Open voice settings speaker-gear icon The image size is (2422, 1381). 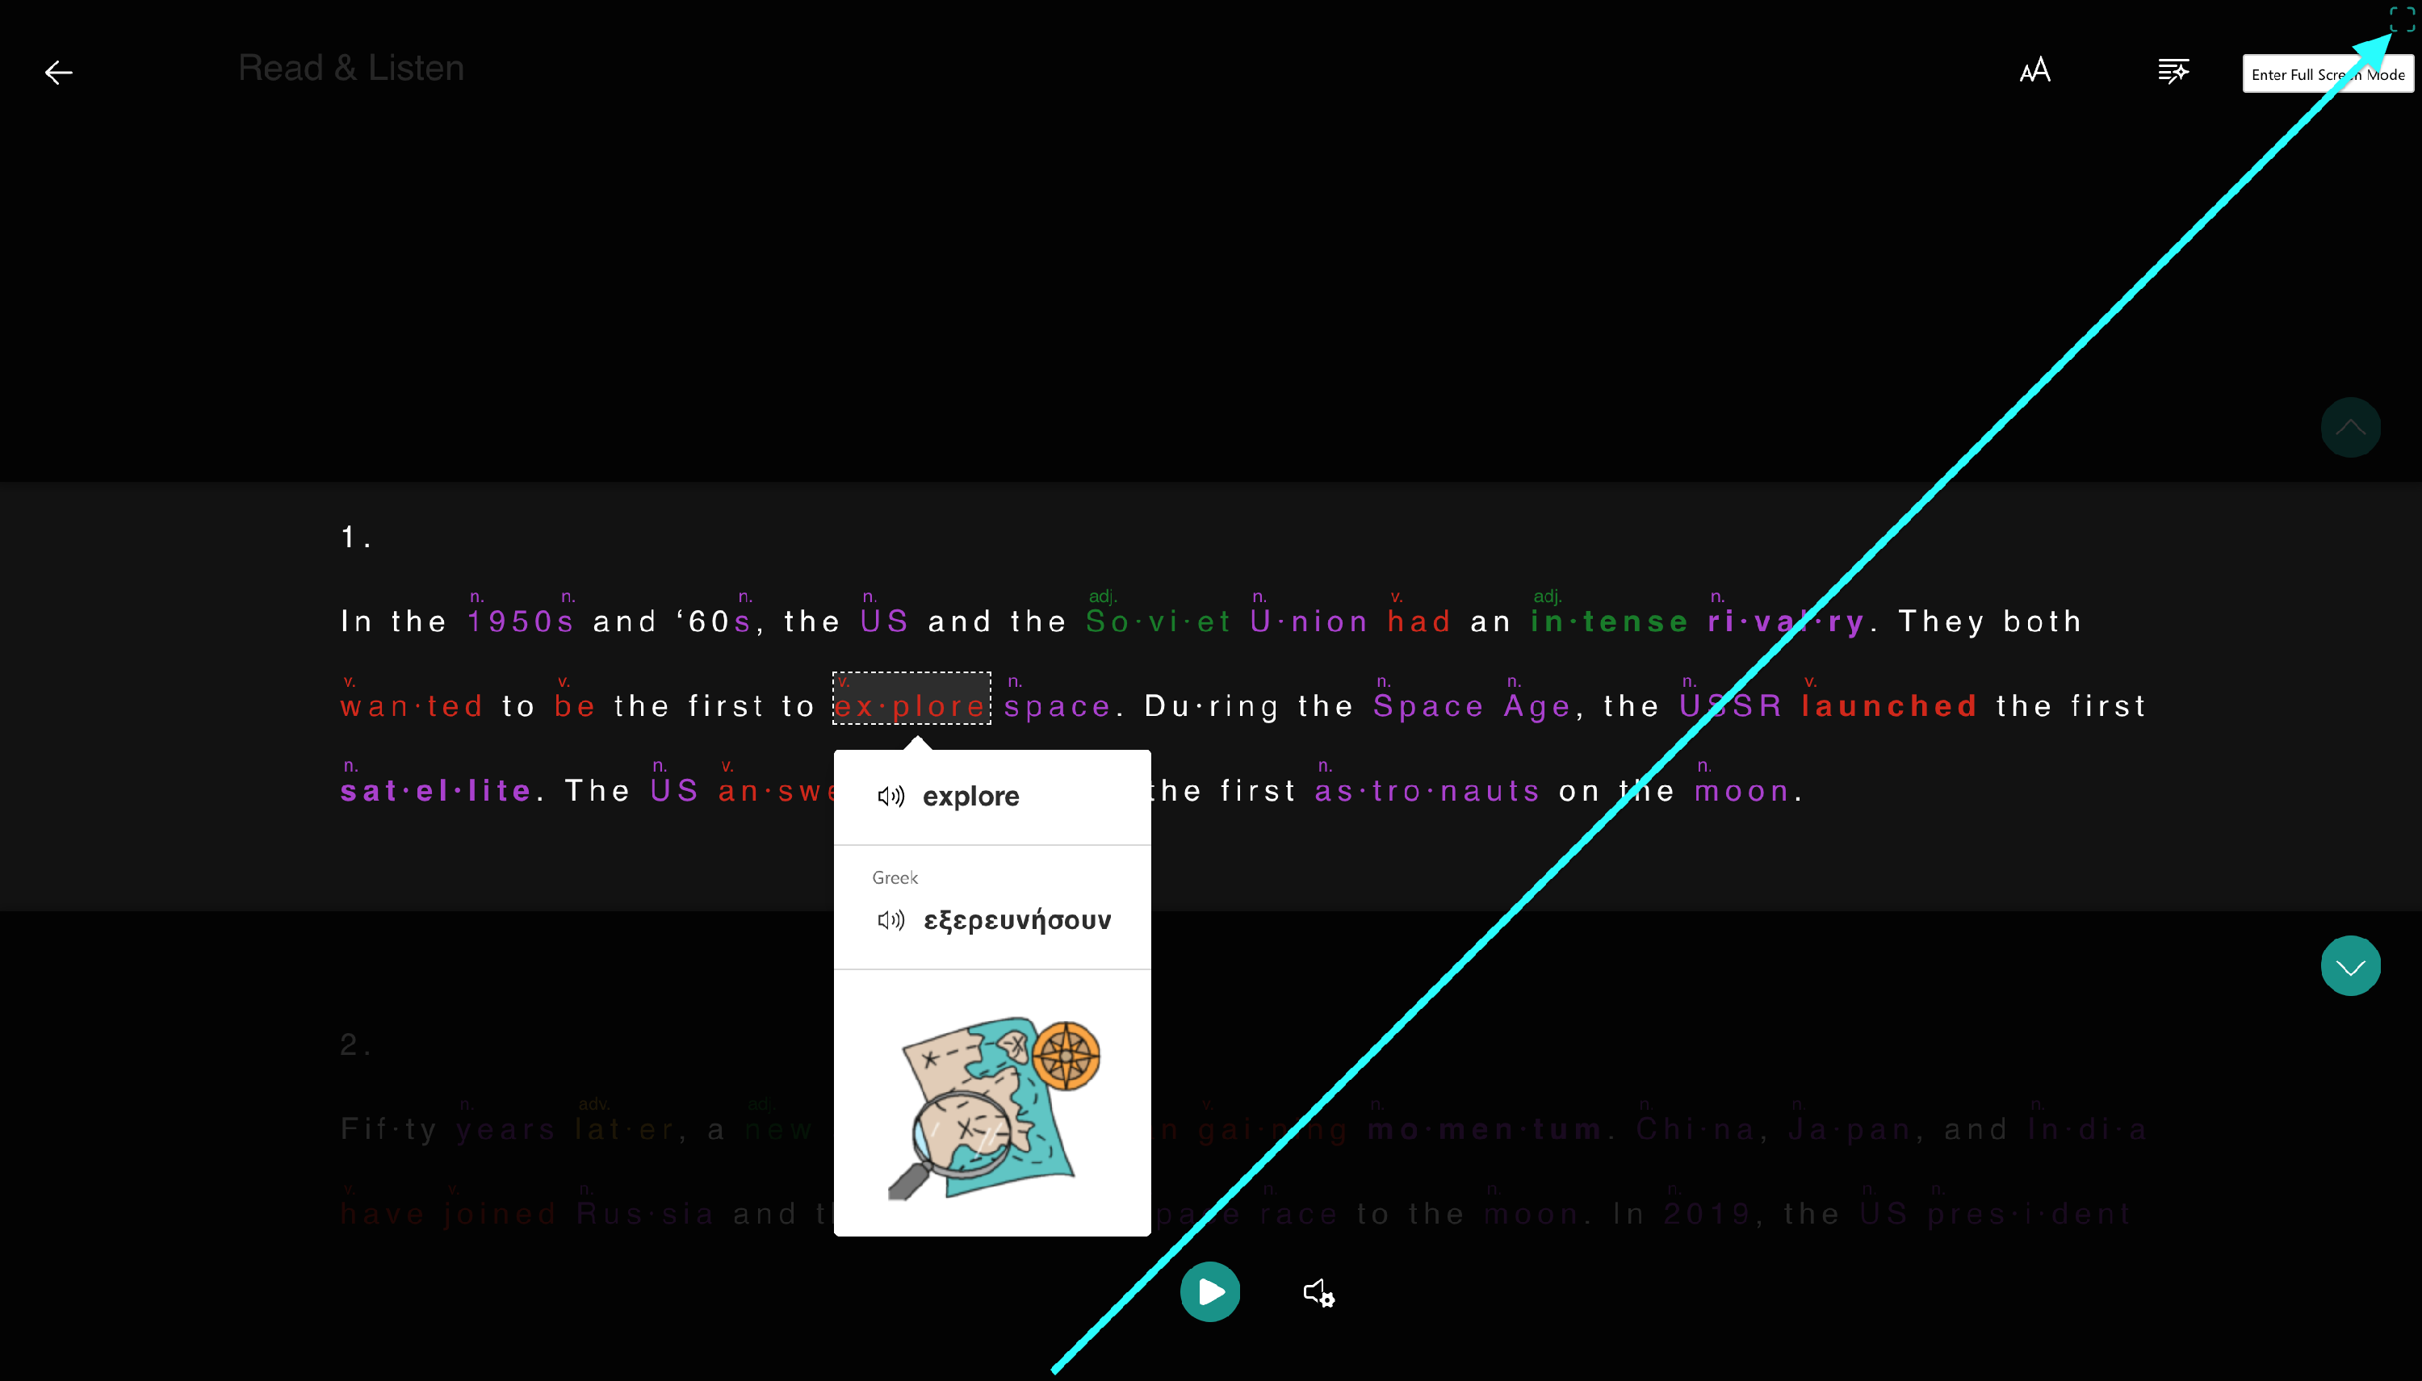[1318, 1293]
